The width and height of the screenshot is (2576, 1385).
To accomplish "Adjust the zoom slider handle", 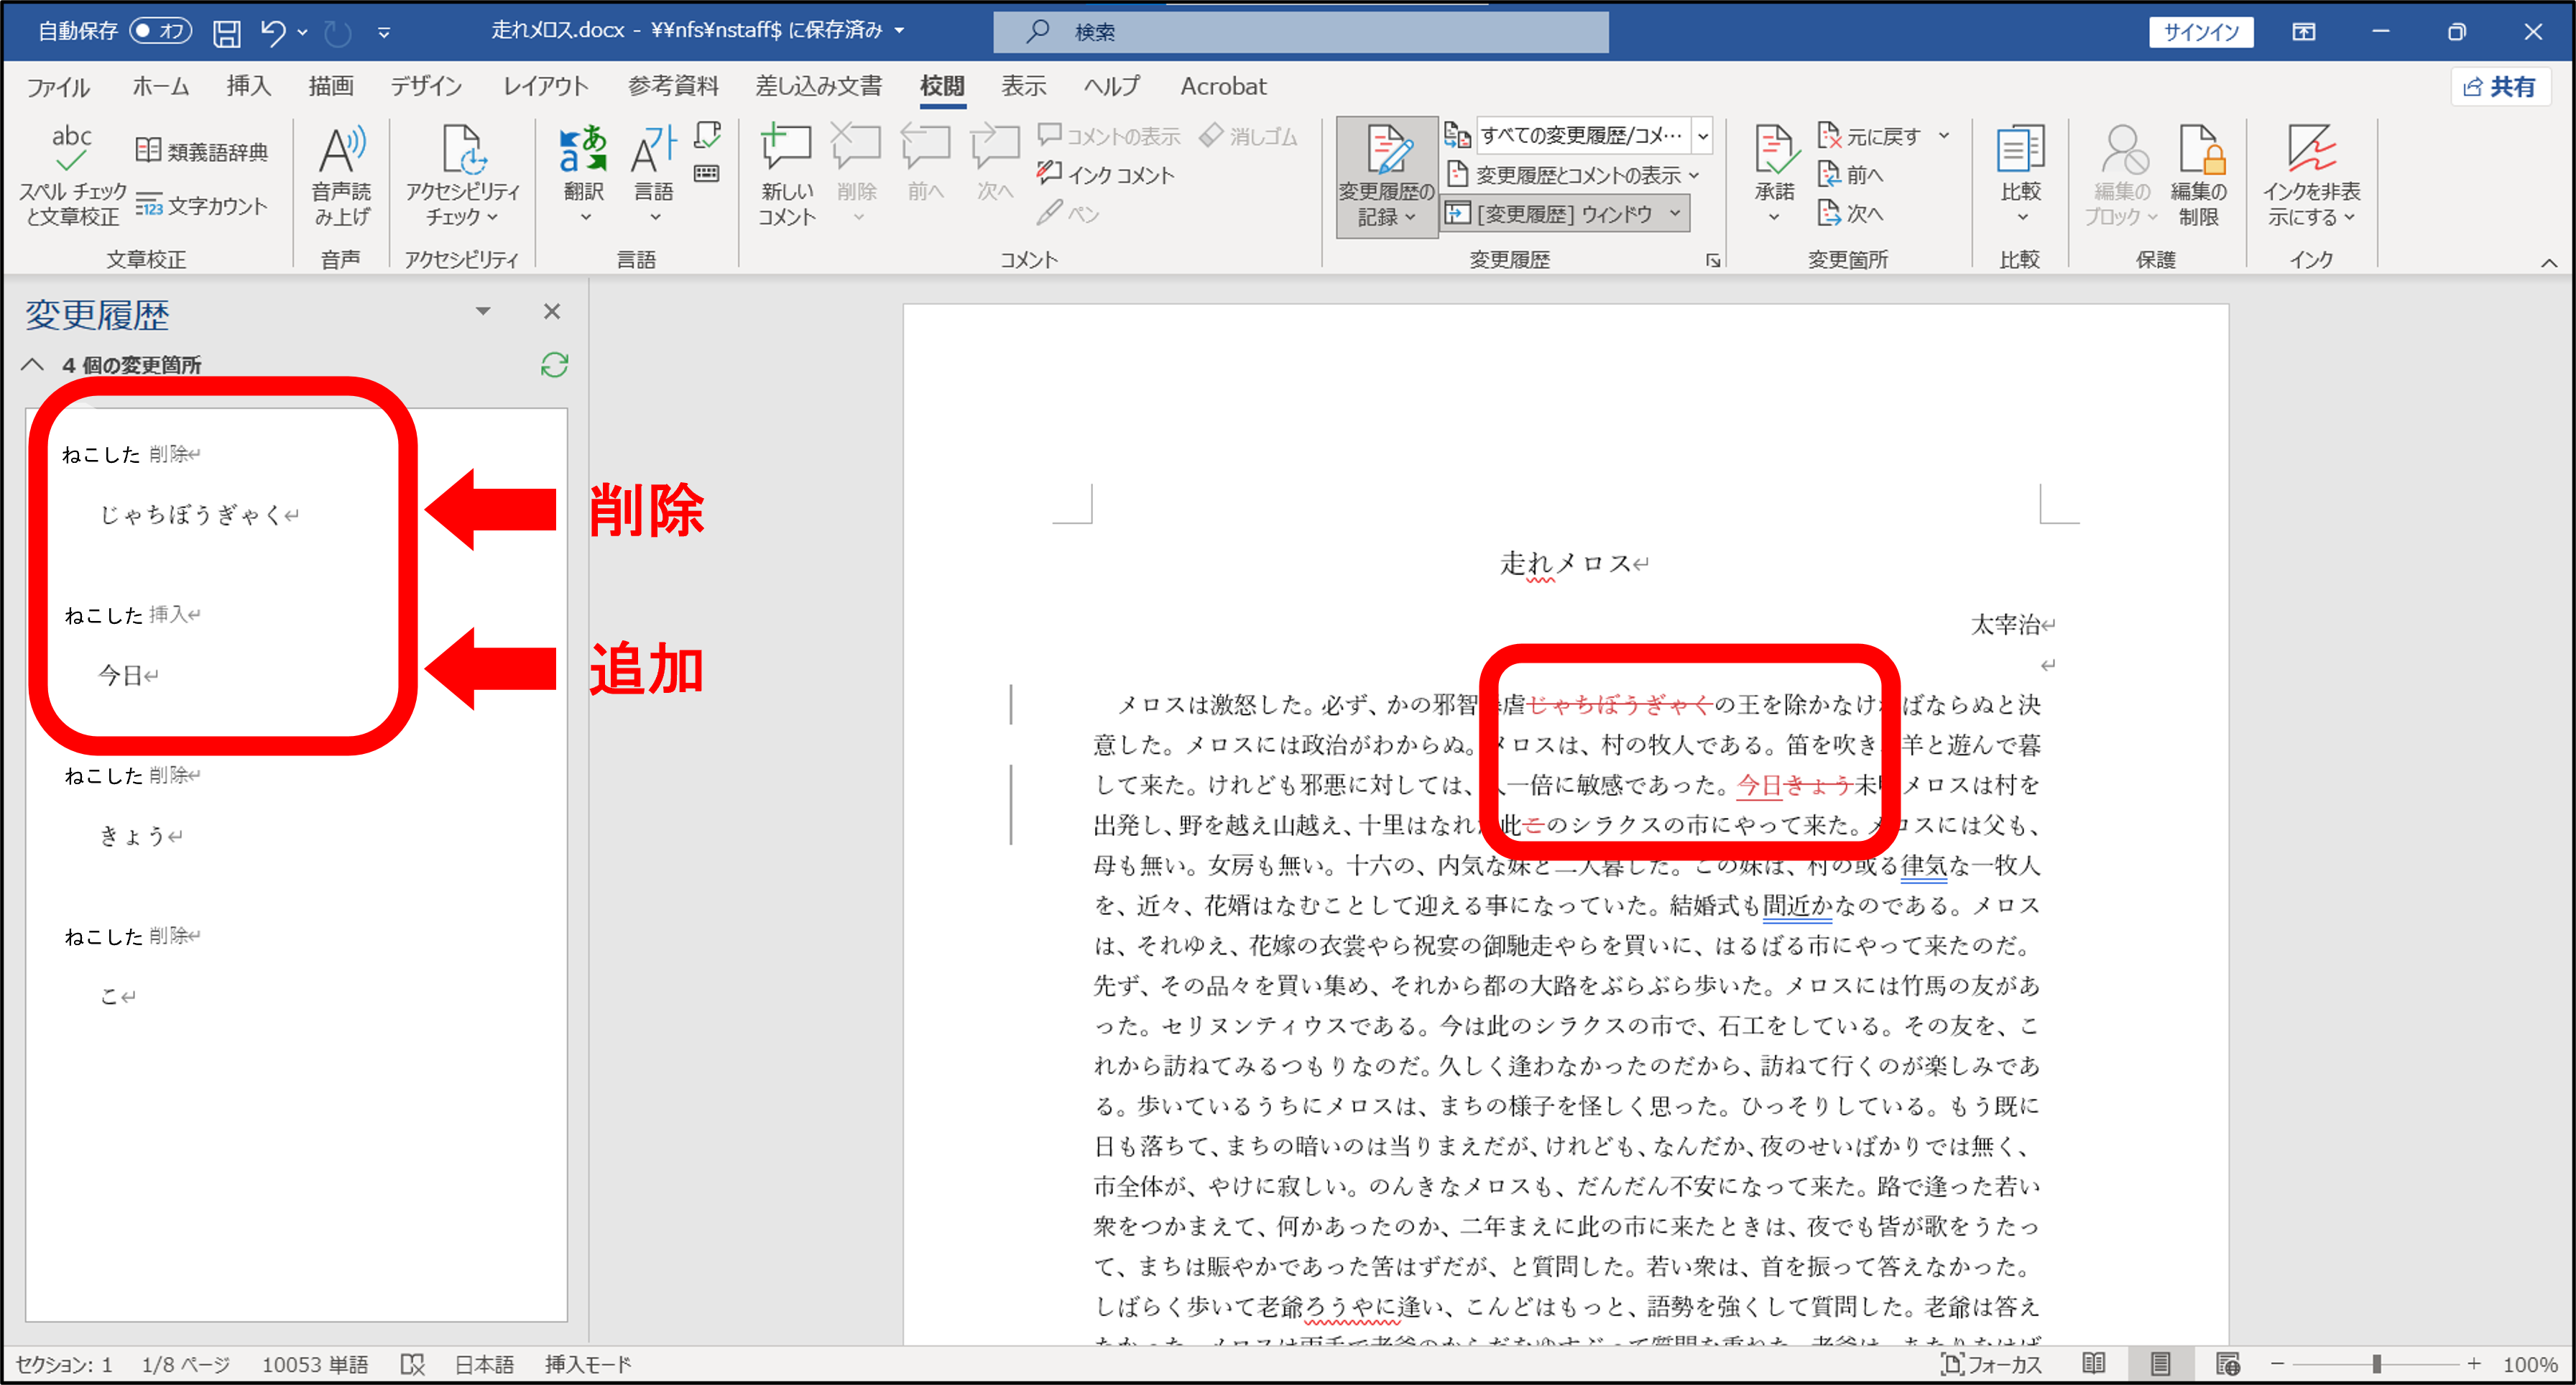I will point(2376,1364).
